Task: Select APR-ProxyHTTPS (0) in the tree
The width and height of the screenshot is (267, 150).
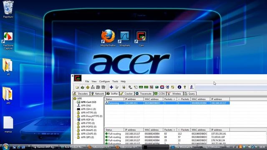Action: 90,116
